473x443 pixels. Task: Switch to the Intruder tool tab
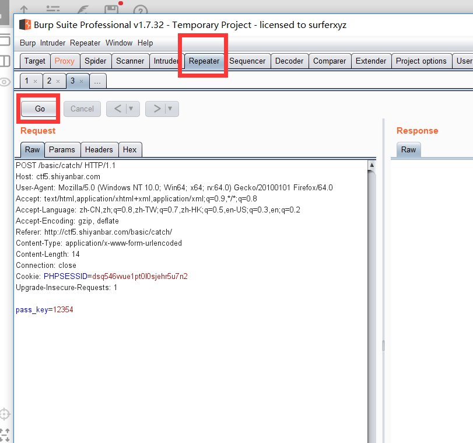166,61
